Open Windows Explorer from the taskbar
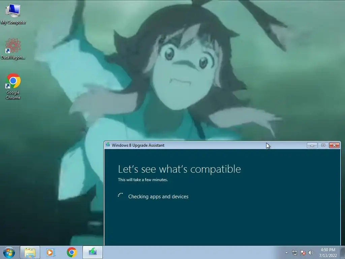345x259 pixels. click(x=30, y=252)
